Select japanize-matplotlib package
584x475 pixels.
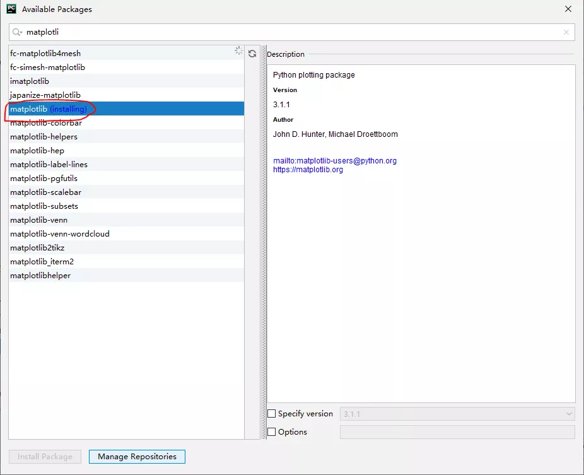[x=127, y=95]
